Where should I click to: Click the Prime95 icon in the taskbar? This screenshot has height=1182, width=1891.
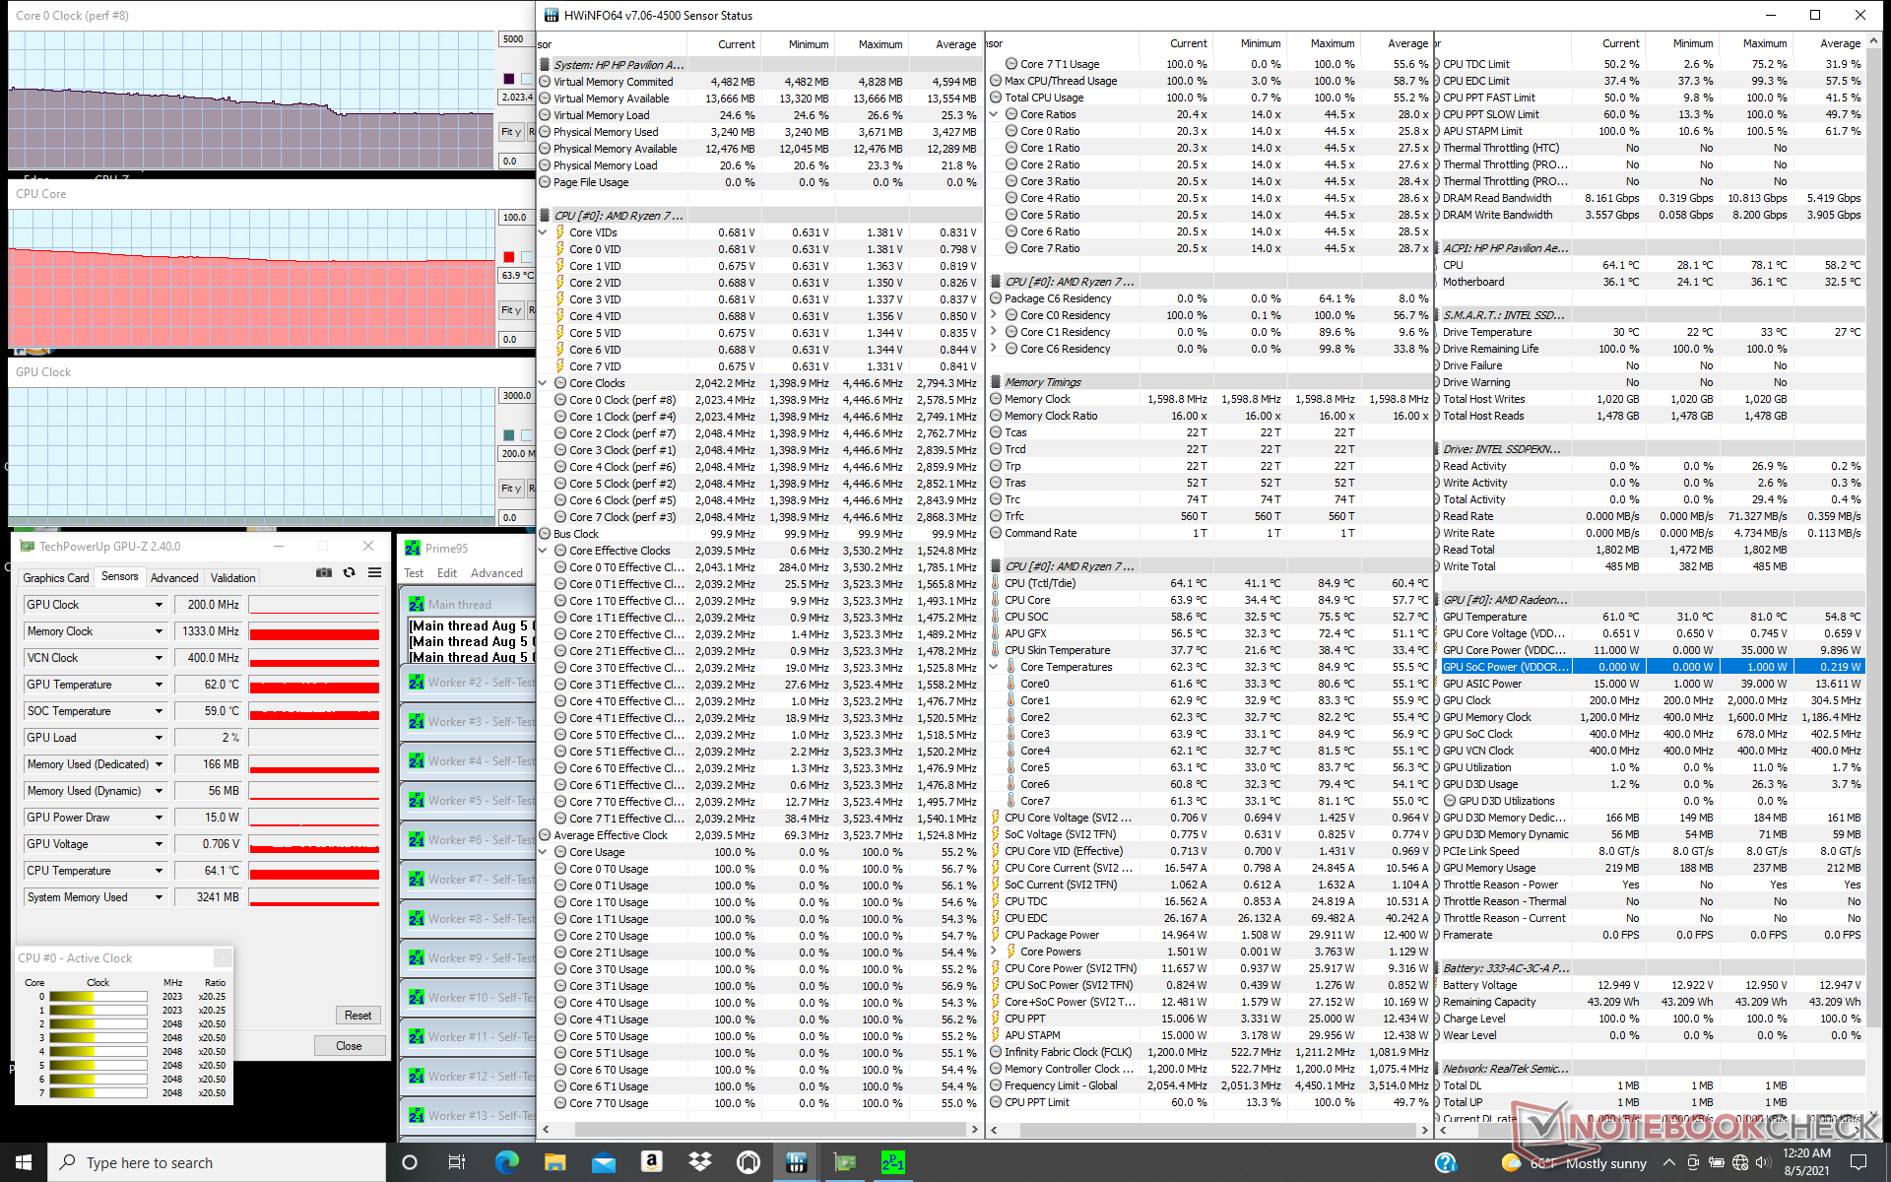892,1162
